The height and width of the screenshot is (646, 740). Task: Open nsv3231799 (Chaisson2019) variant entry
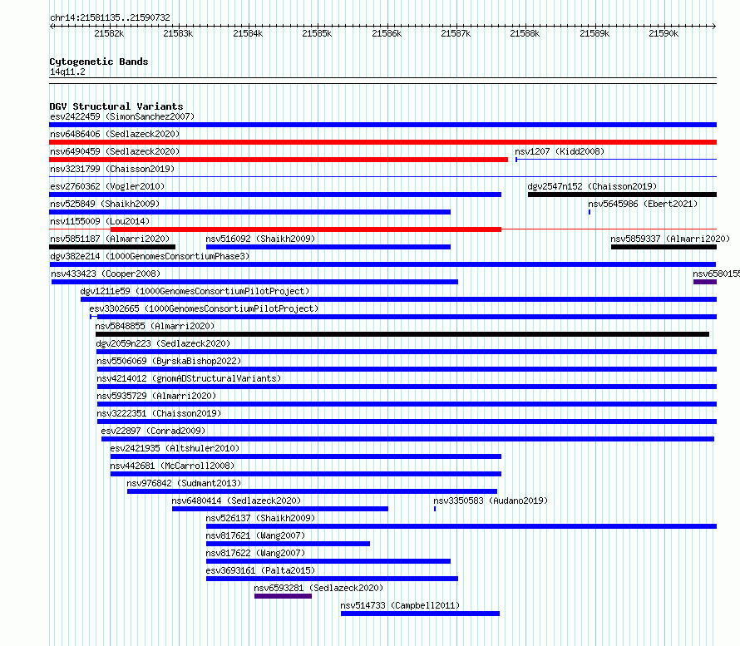(112, 169)
